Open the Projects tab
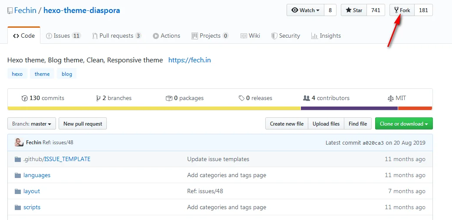 tap(210, 36)
